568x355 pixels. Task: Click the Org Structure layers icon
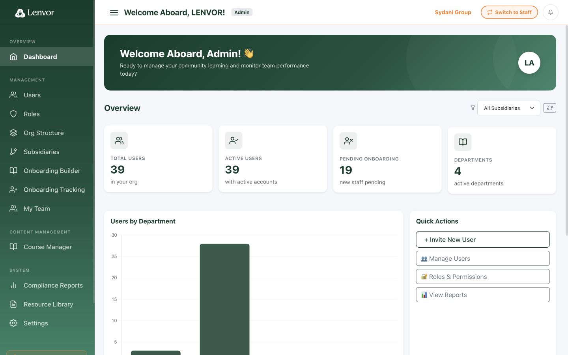coord(13,133)
